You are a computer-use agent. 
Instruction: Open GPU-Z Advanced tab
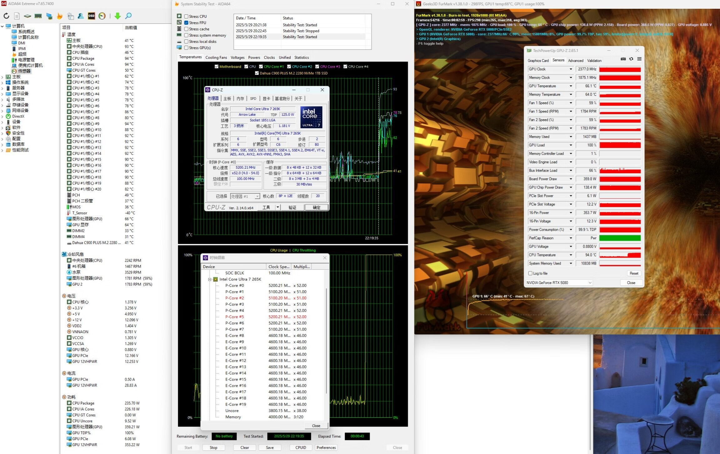pyautogui.click(x=576, y=61)
